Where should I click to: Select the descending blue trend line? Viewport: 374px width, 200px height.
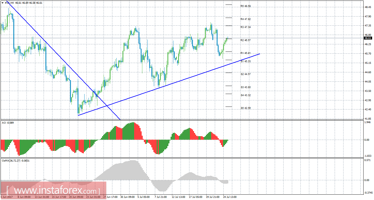click(64, 60)
